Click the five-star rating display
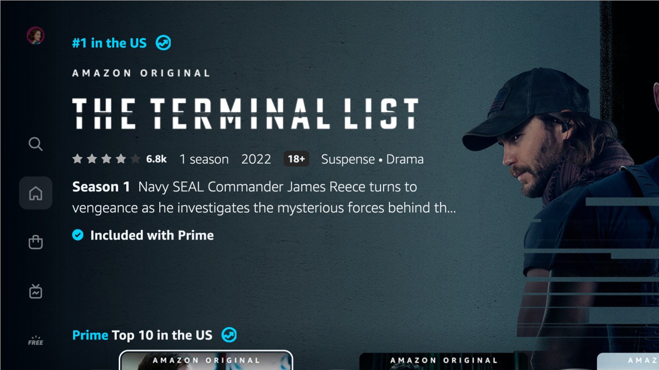The height and width of the screenshot is (370, 659). pyautogui.click(x=106, y=159)
